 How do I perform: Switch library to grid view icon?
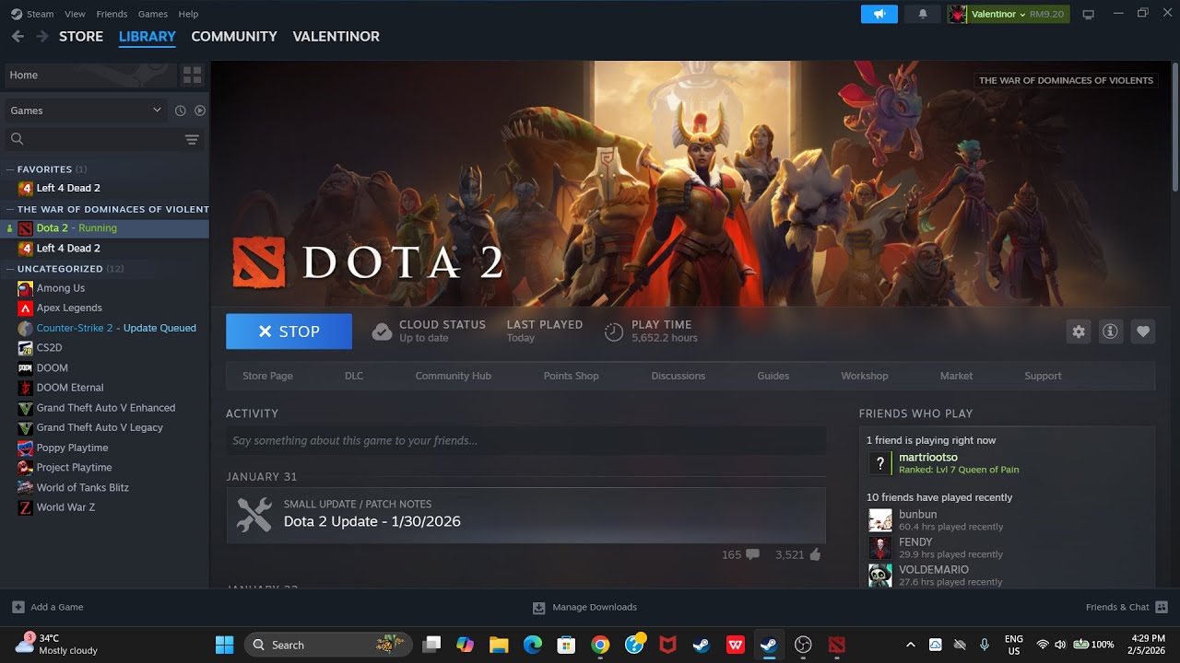[x=192, y=75]
